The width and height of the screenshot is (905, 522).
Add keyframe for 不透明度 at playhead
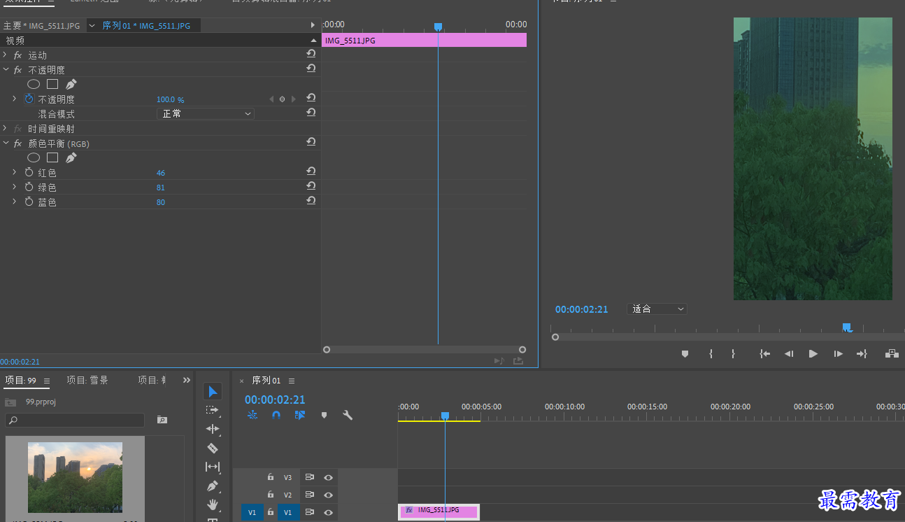283,99
